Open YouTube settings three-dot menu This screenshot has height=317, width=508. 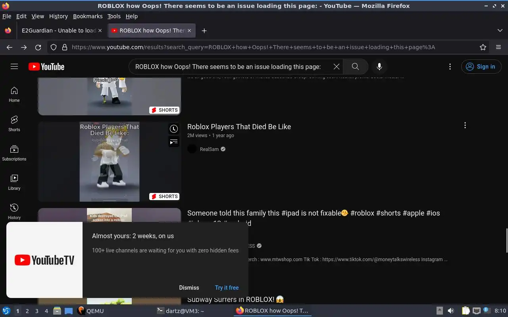450,67
